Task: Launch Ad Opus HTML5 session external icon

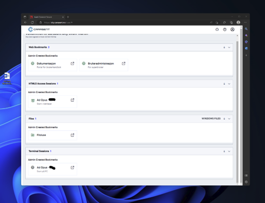Action: tap(73, 100)
